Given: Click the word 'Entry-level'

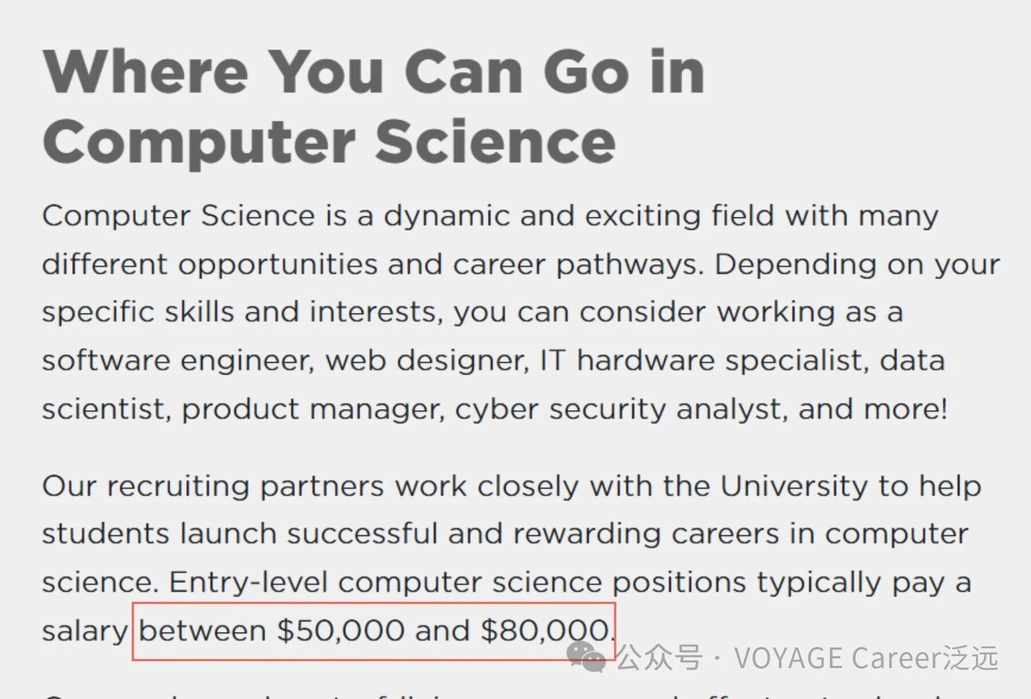Looking at the screenshot, I should tap(247, 583).
